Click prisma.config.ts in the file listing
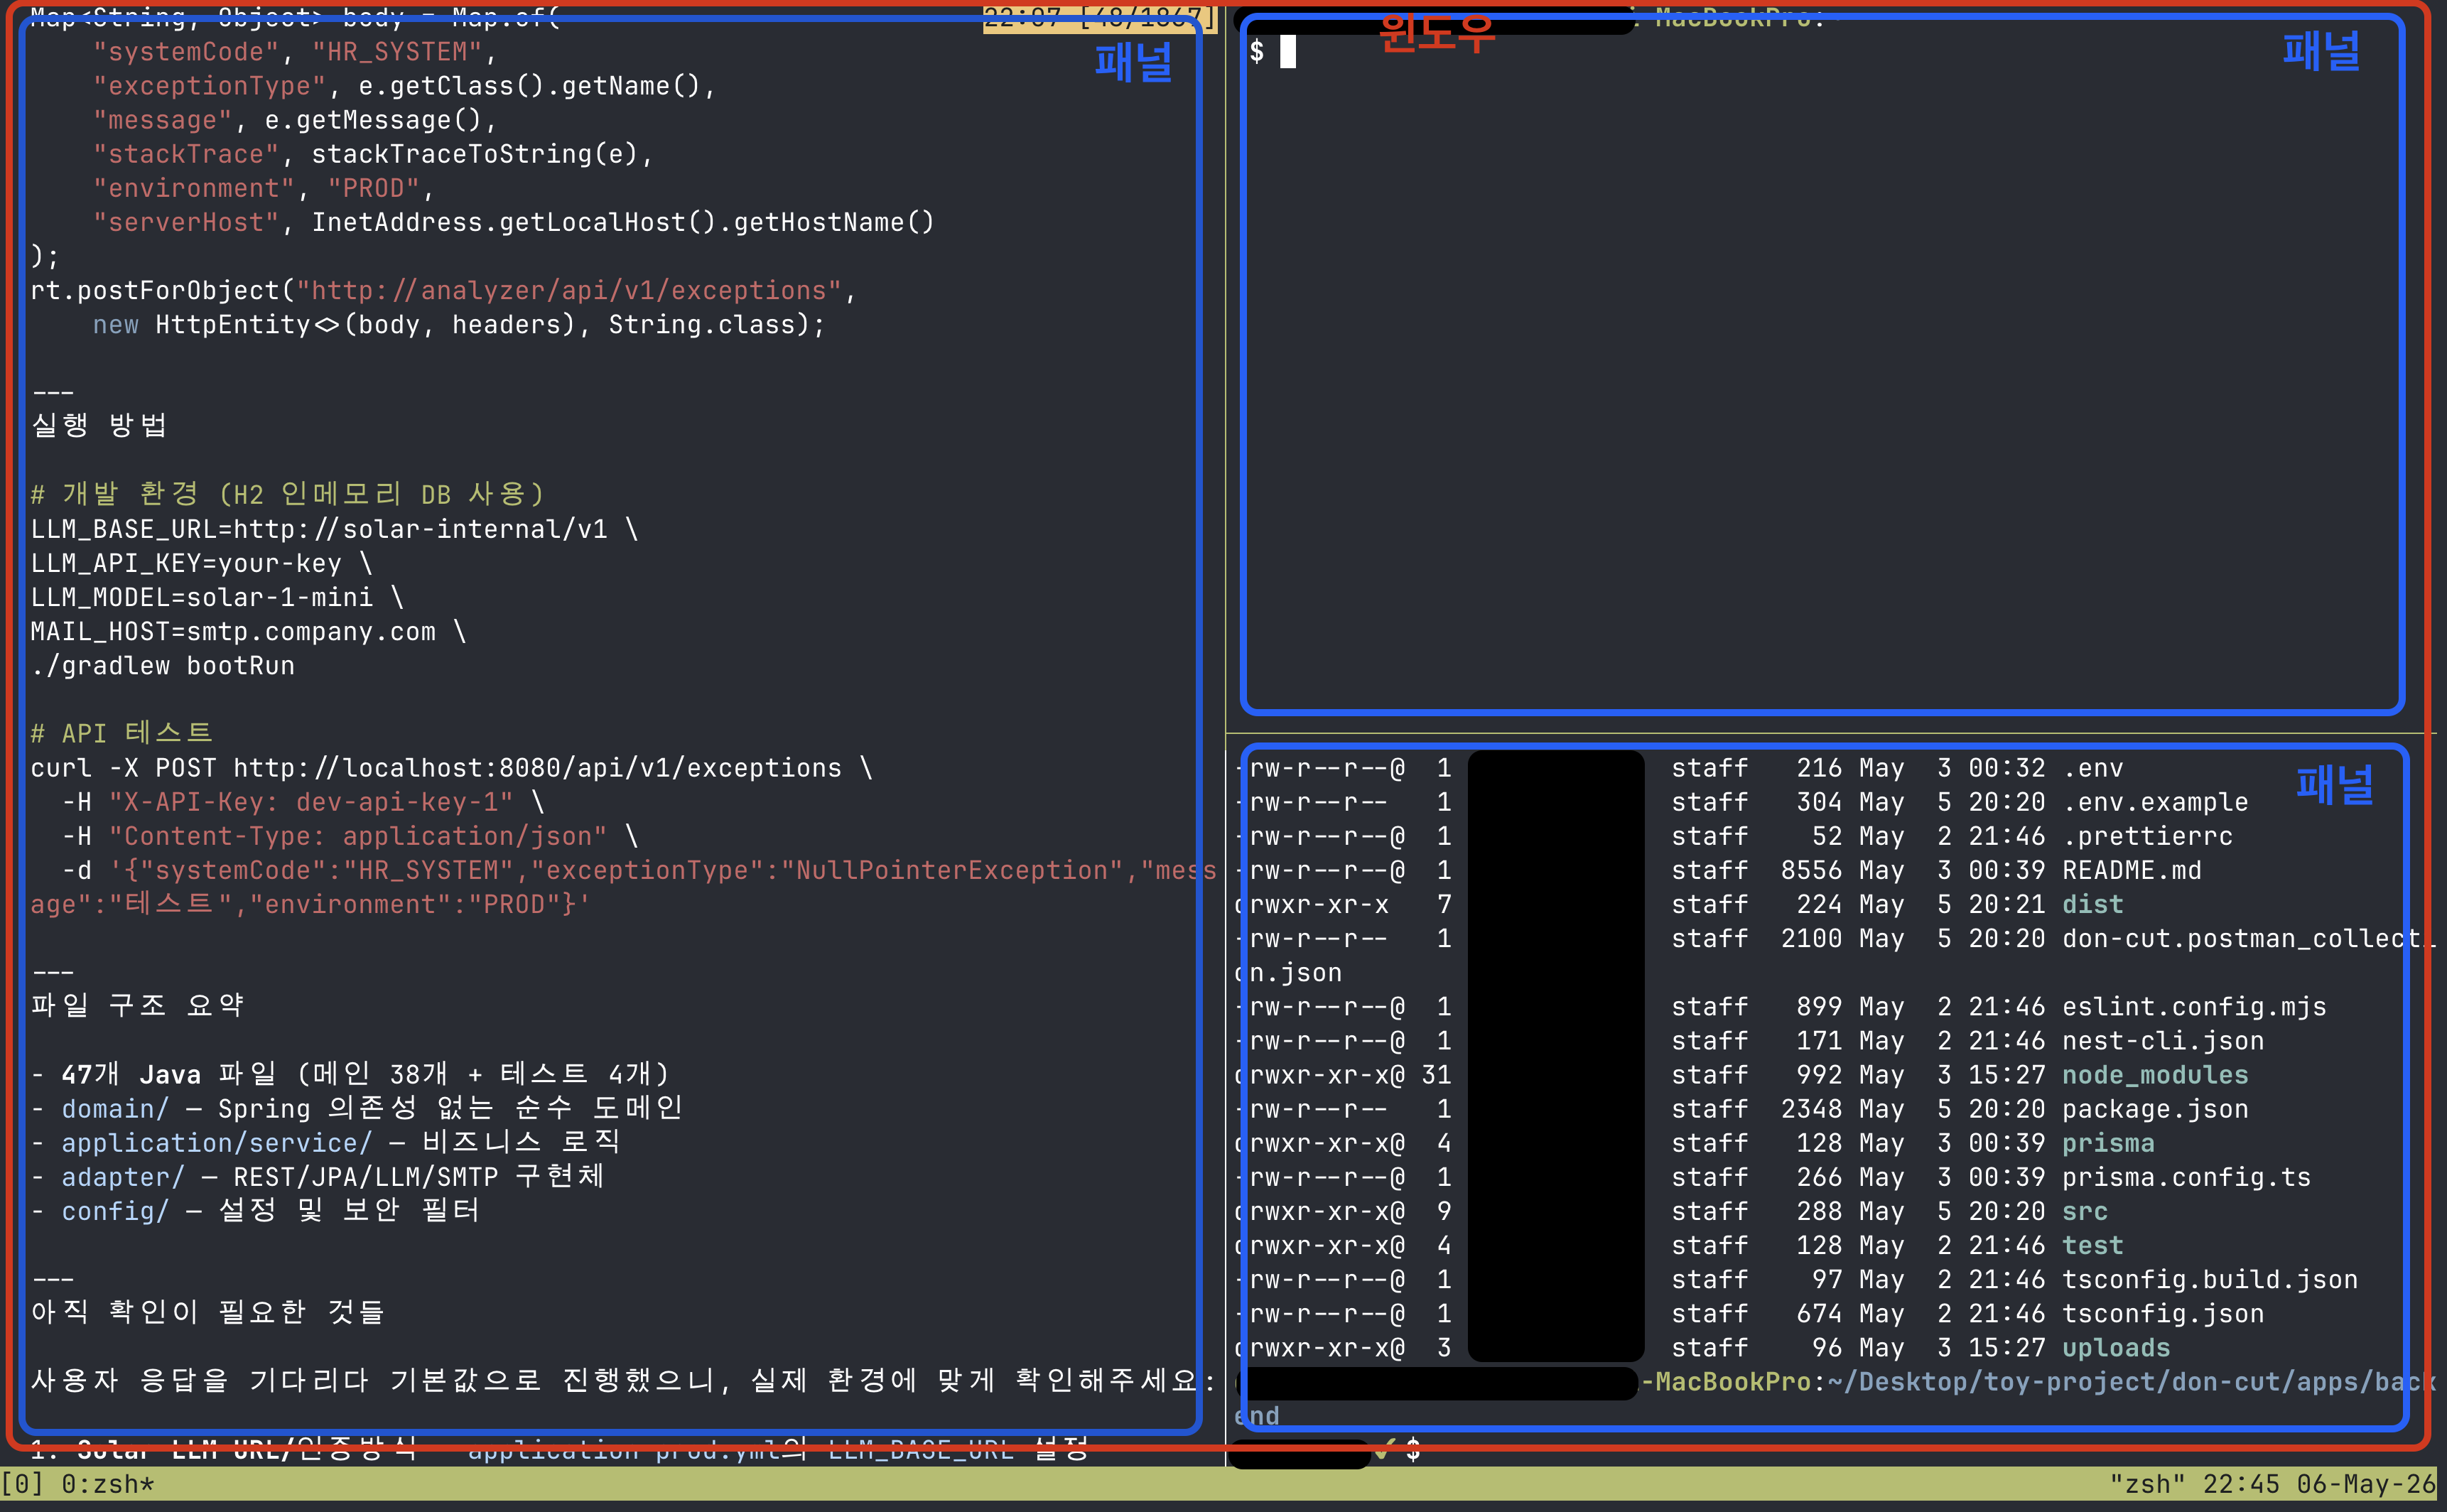2447x1512 pixels. [2186, 1177]
